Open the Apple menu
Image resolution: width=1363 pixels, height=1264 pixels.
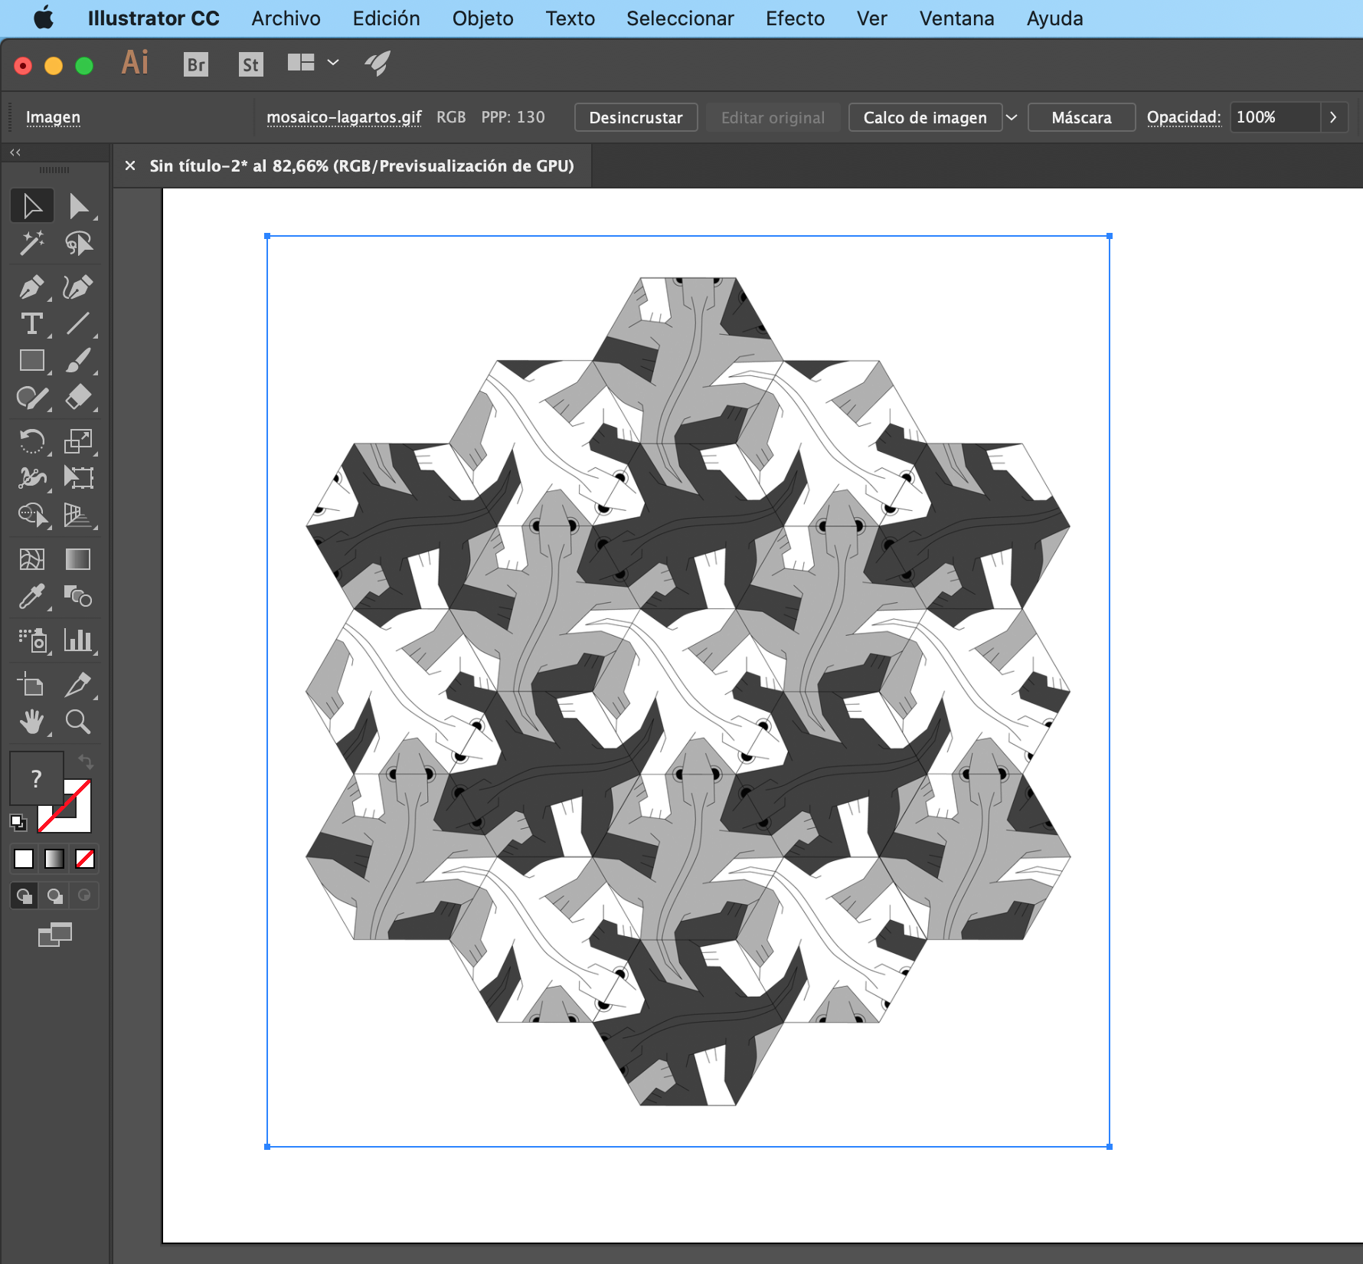44,18
